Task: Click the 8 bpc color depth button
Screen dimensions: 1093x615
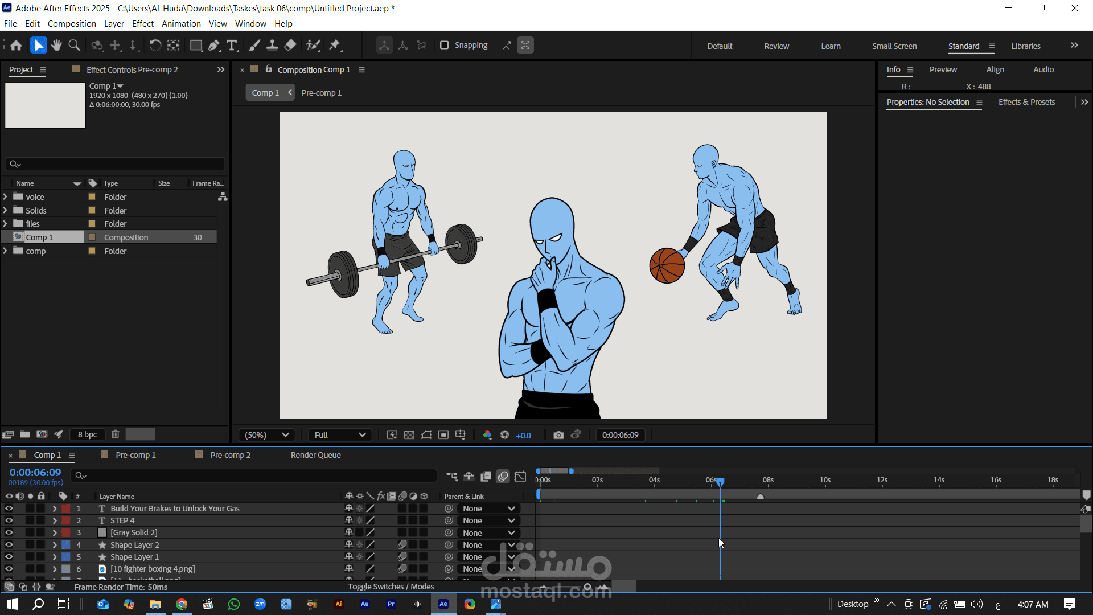Action: pyautogui.click(x=88, y=434)
